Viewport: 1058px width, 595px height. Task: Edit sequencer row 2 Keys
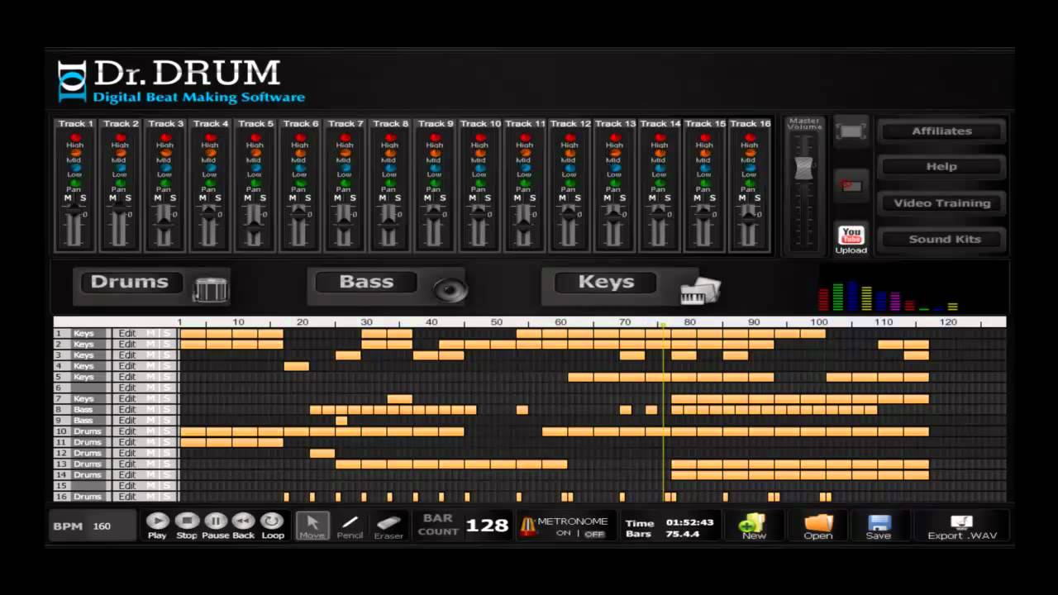pos(126,344)
